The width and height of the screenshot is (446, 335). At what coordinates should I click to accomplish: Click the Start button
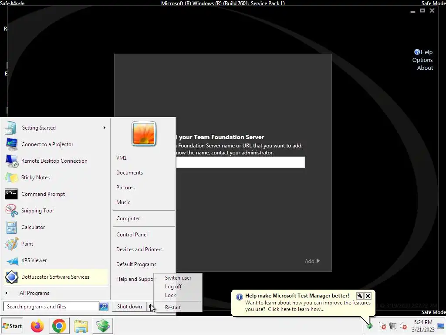(x=12, y=326)
